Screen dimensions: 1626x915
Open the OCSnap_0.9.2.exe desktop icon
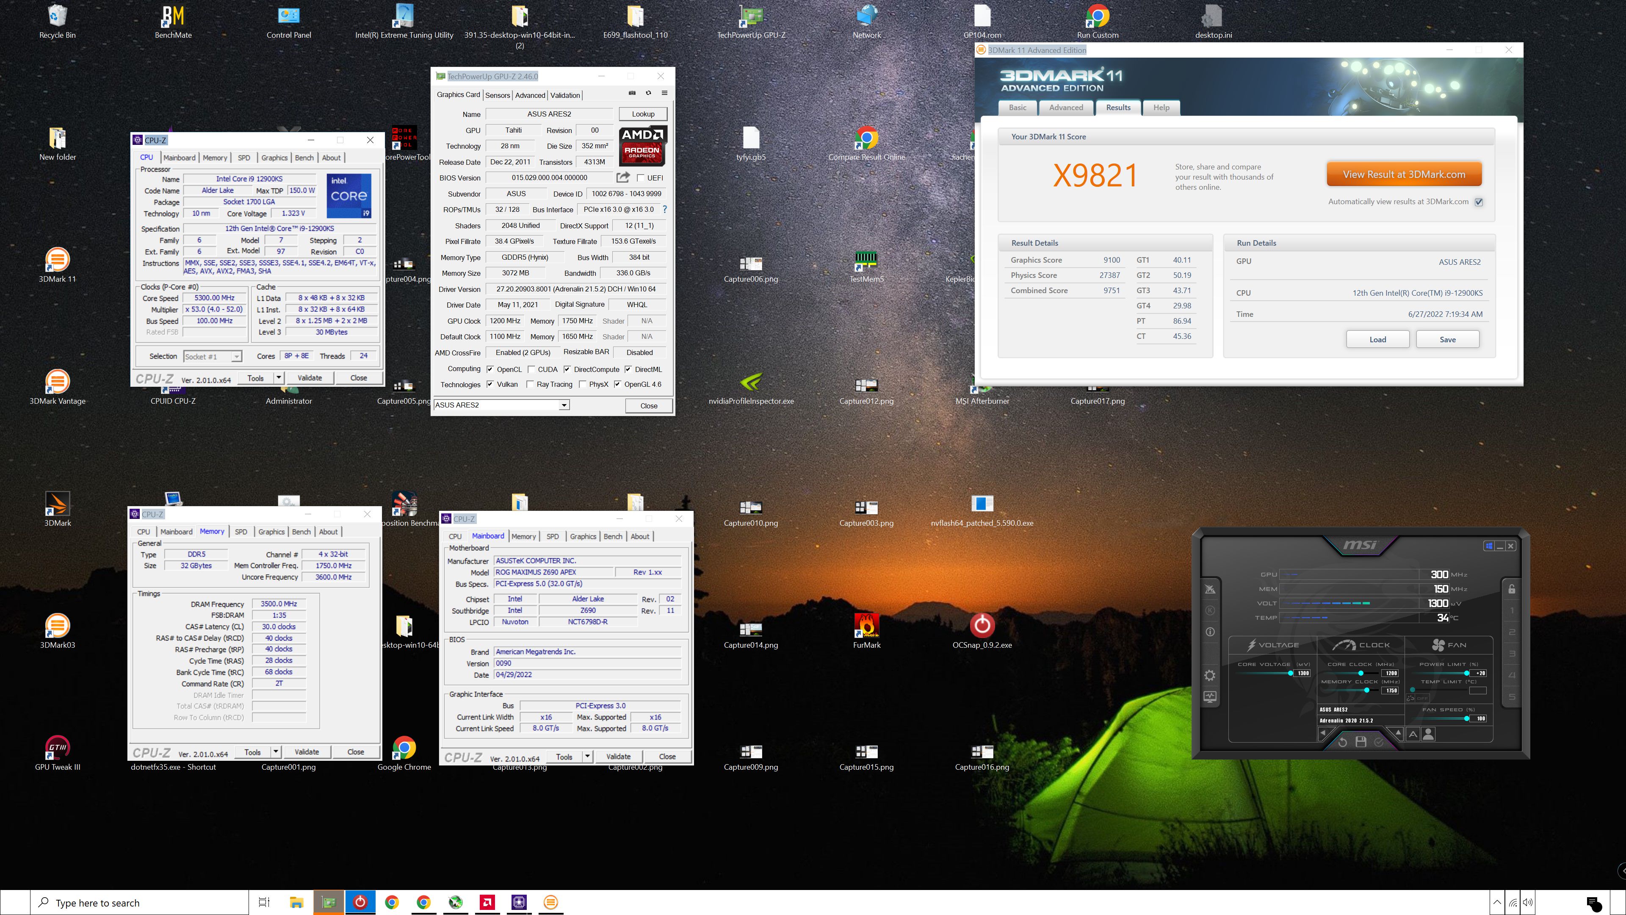coord(982,632)
